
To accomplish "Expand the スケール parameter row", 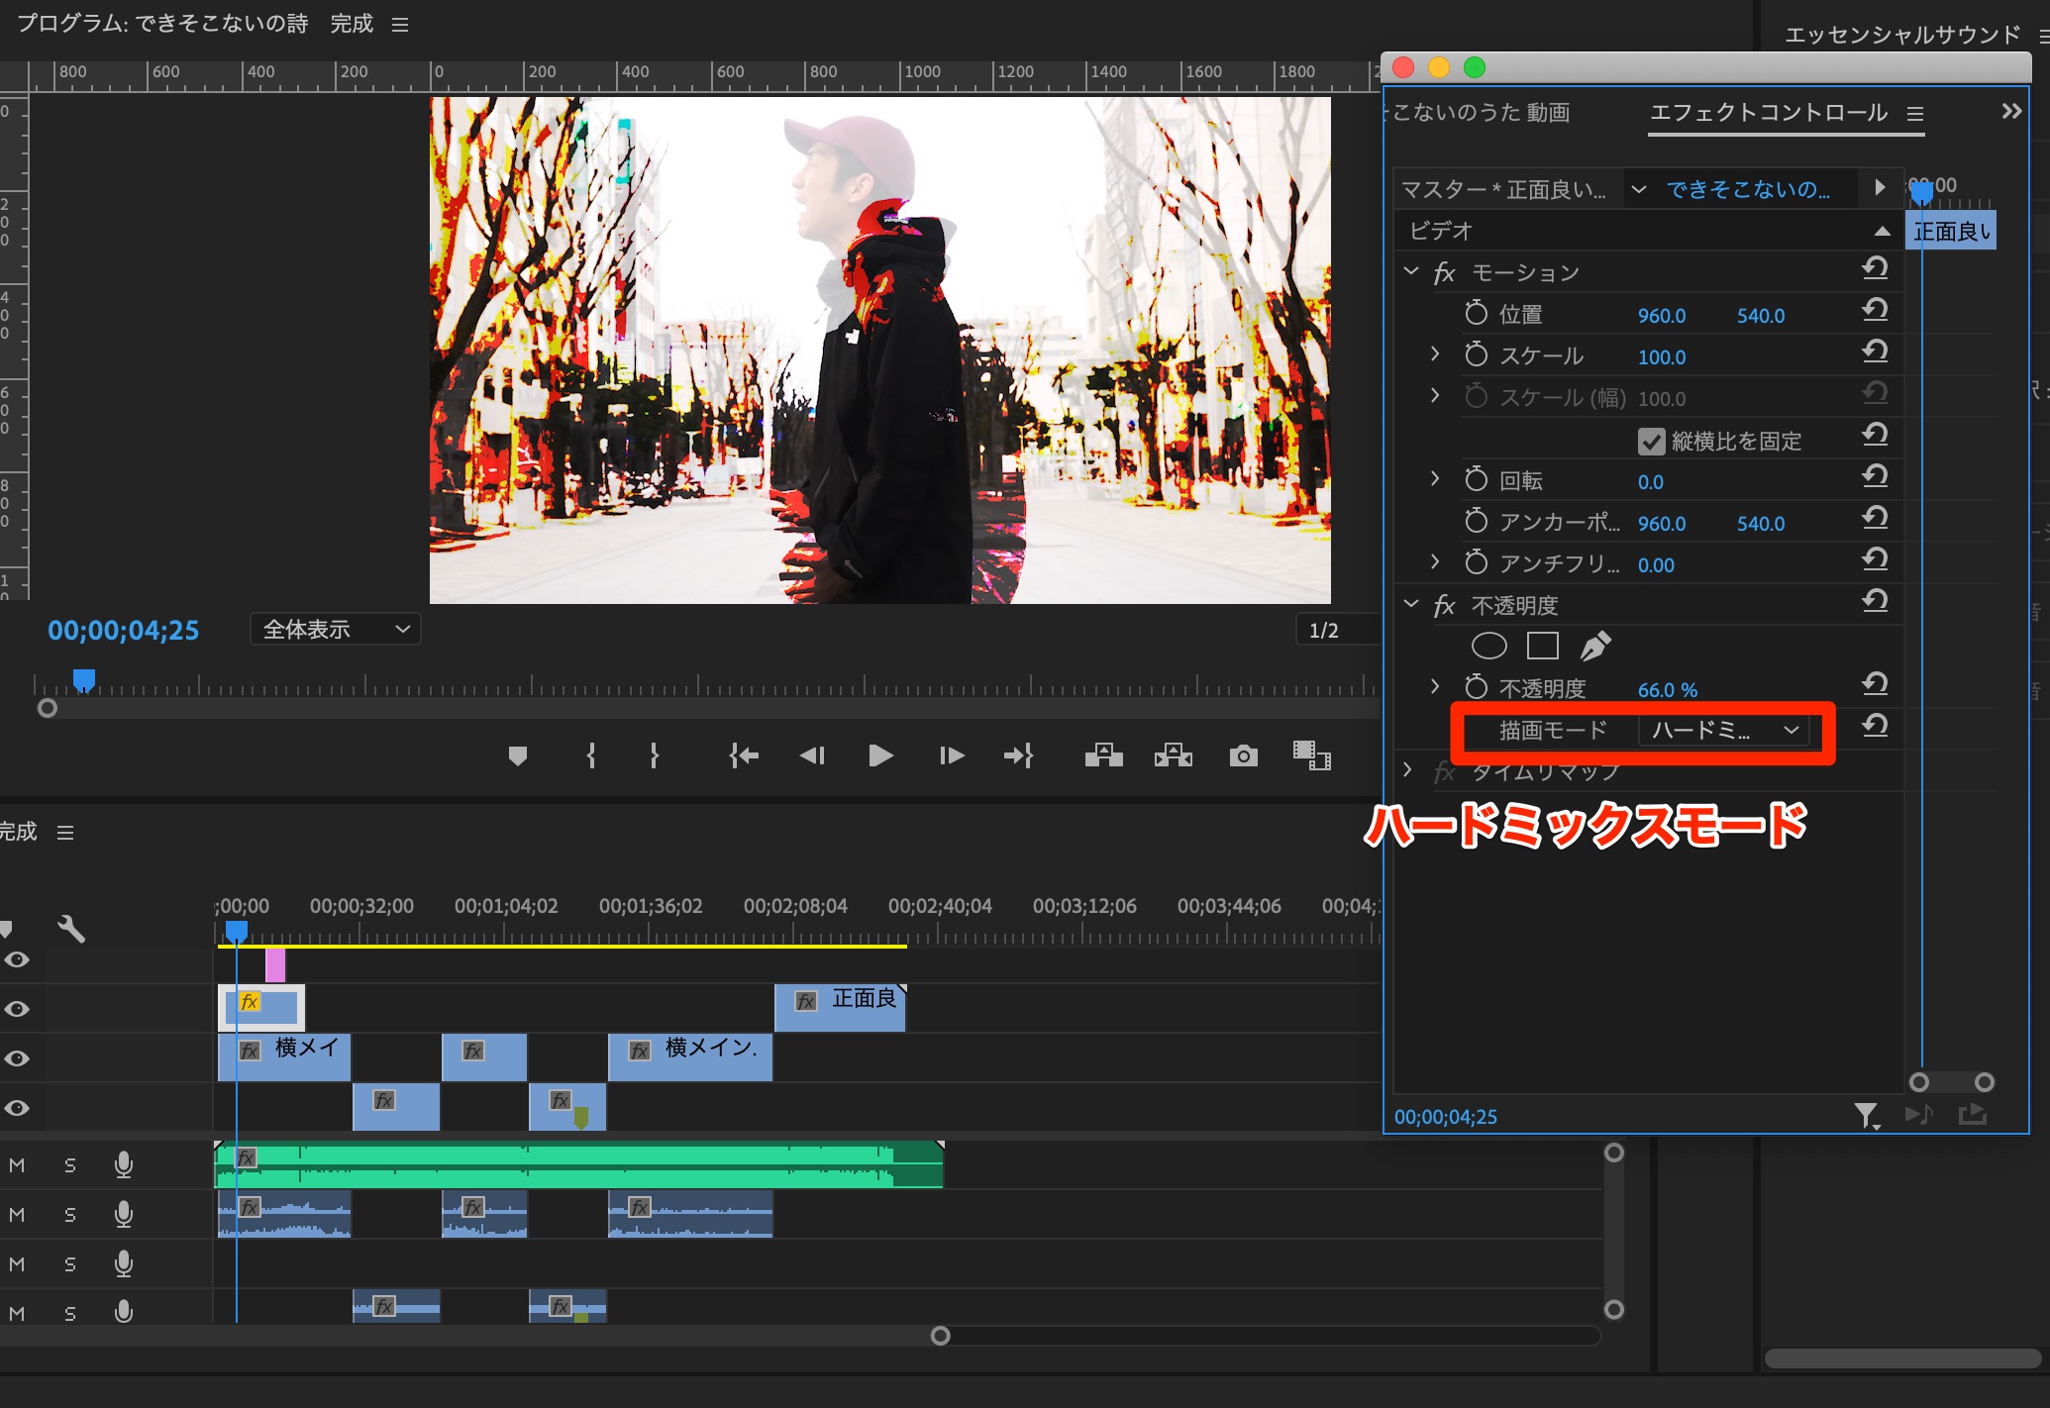I will [x=1435, y=353].
